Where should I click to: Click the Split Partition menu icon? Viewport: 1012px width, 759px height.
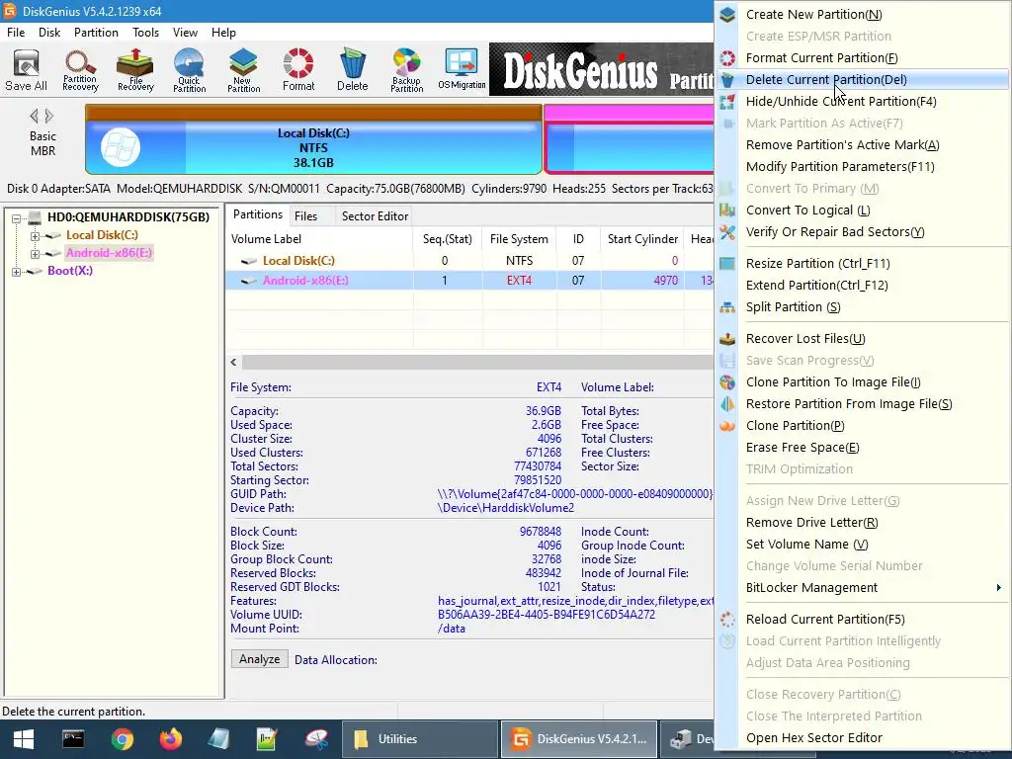tap(727, 307)
